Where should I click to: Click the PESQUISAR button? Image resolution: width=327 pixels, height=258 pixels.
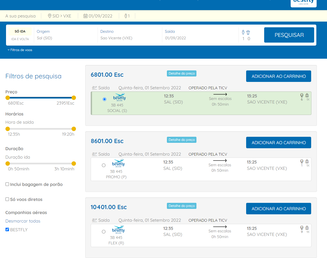click(x=289, y=35)
